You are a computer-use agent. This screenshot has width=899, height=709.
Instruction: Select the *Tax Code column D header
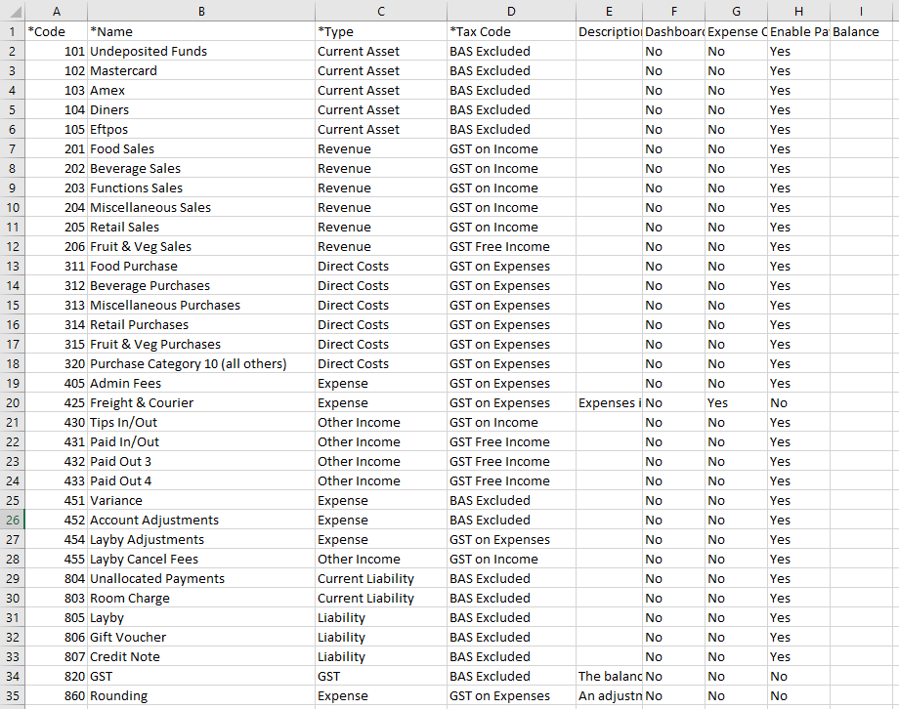click(x=510, y=11)
